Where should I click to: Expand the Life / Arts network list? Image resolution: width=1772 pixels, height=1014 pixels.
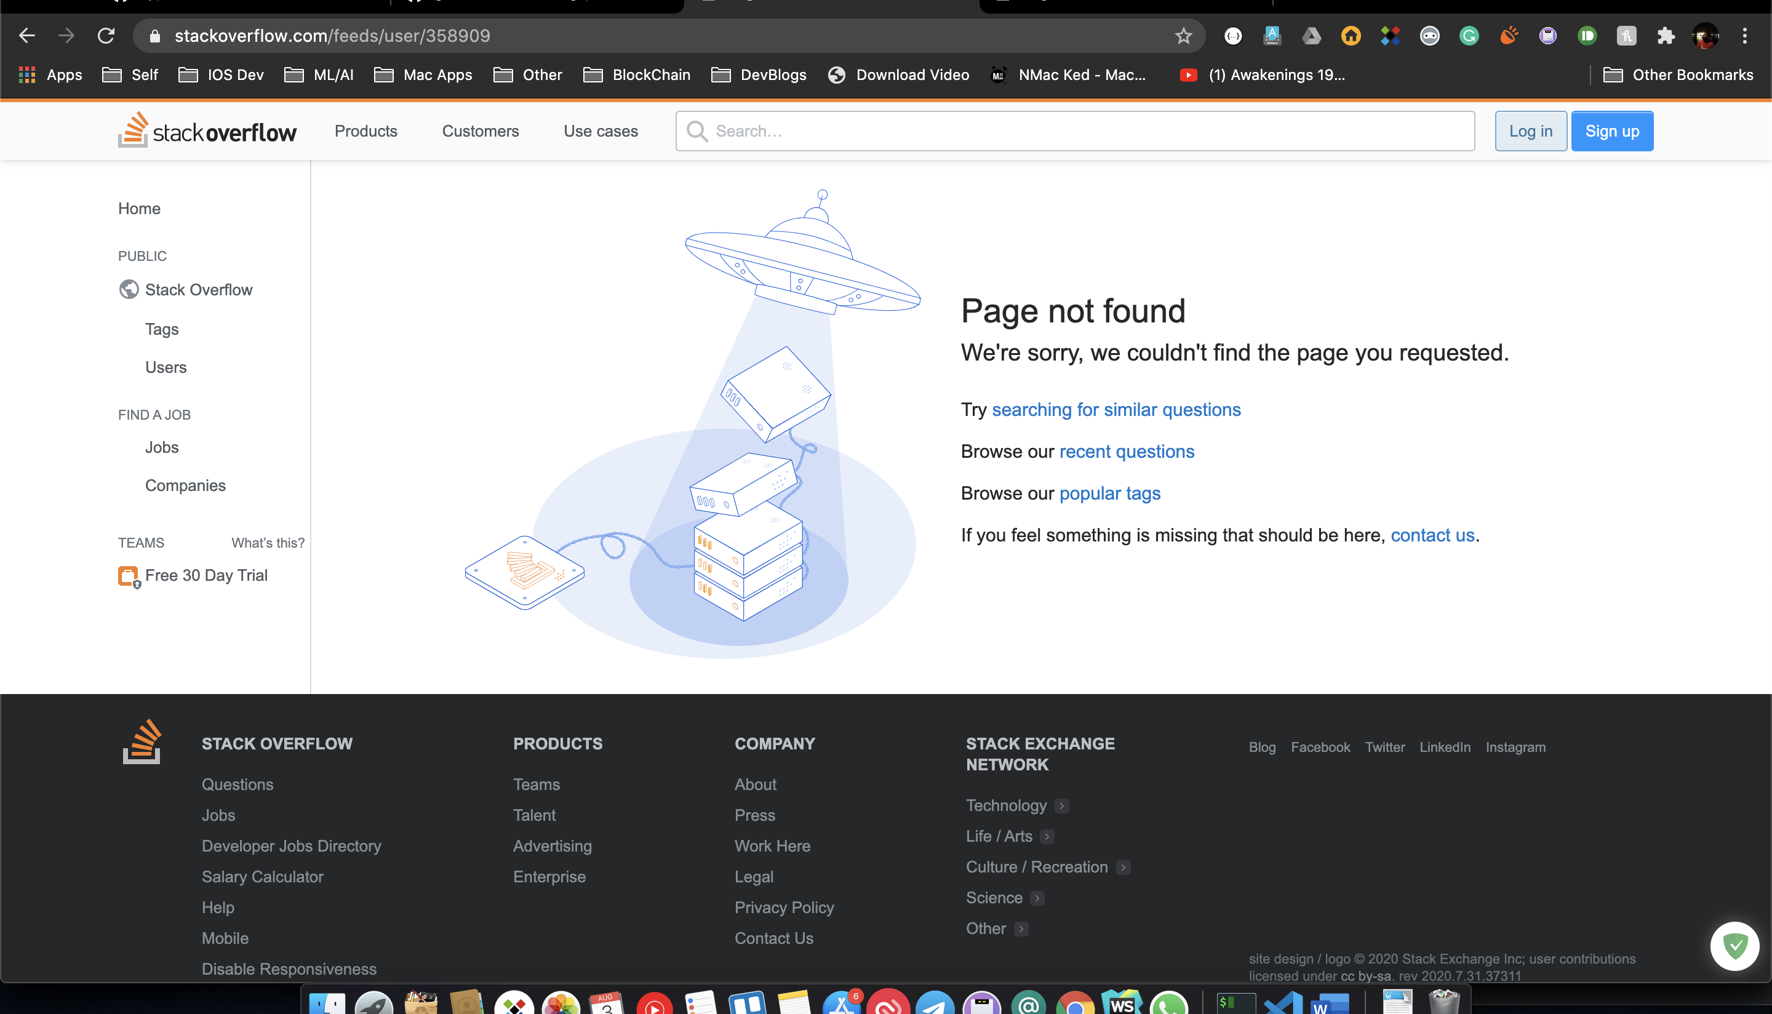(1047, 836)
